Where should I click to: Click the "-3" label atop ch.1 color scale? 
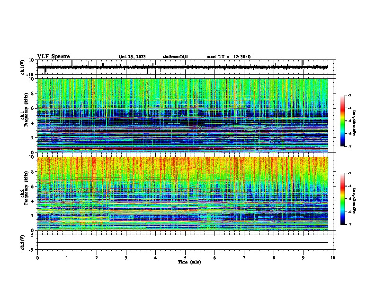(x=349, y=95)
